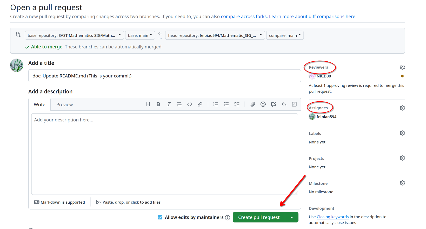The width and height of the screenshot is (426, 229).
Task: Click Labels heading
Action: pyautogui.click(x=315, y=134)
